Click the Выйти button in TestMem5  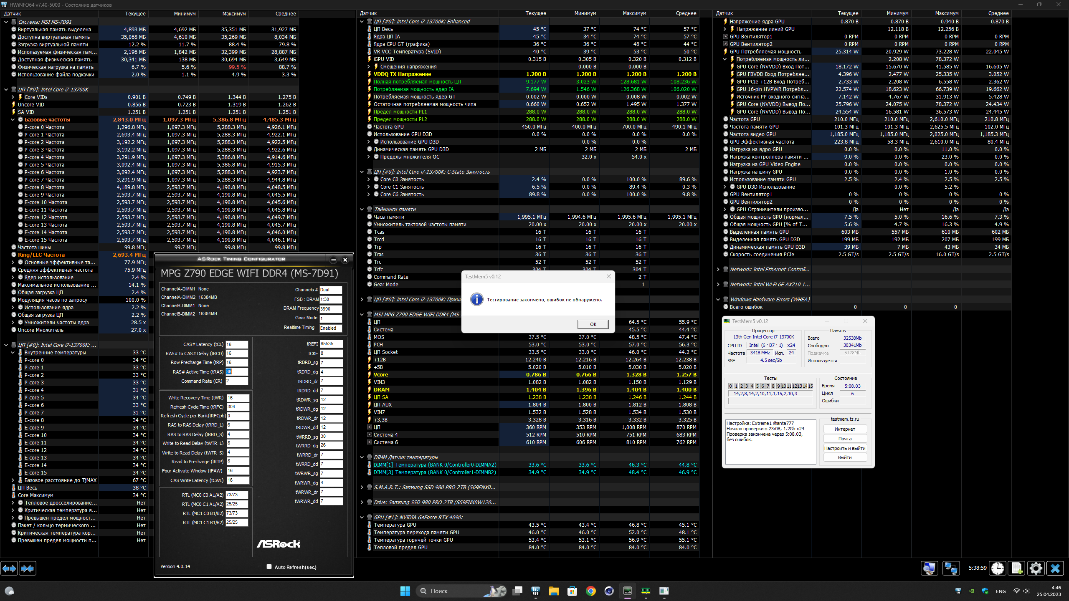pos(845,457)
